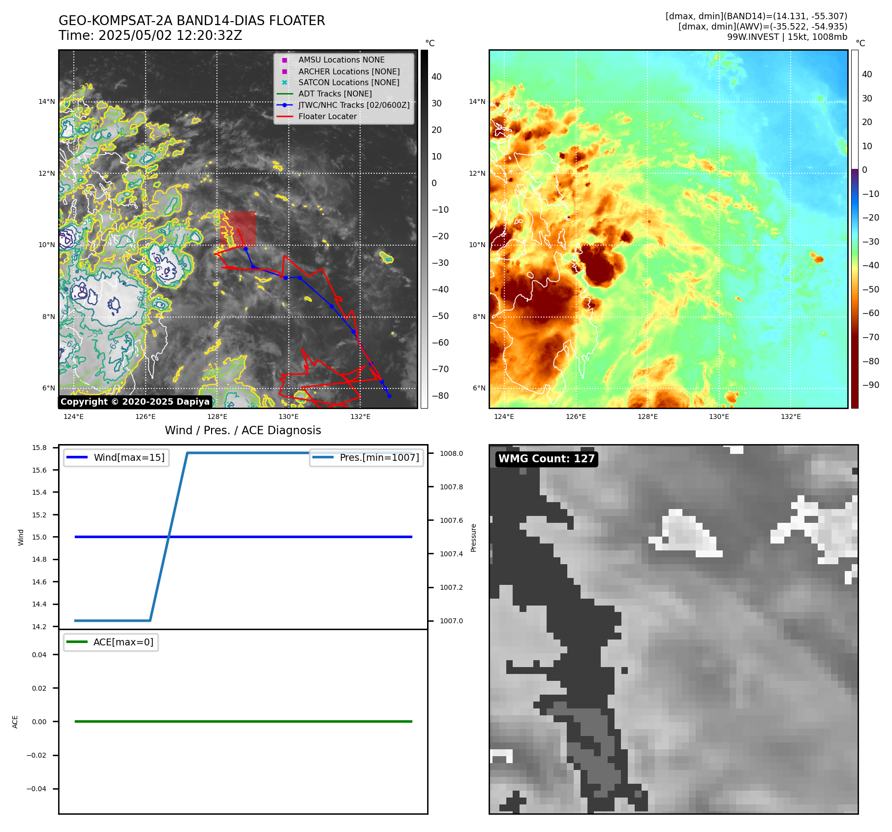
Task: Click the cyan x marker beside SATCON Locations
Action: [284, 83]
